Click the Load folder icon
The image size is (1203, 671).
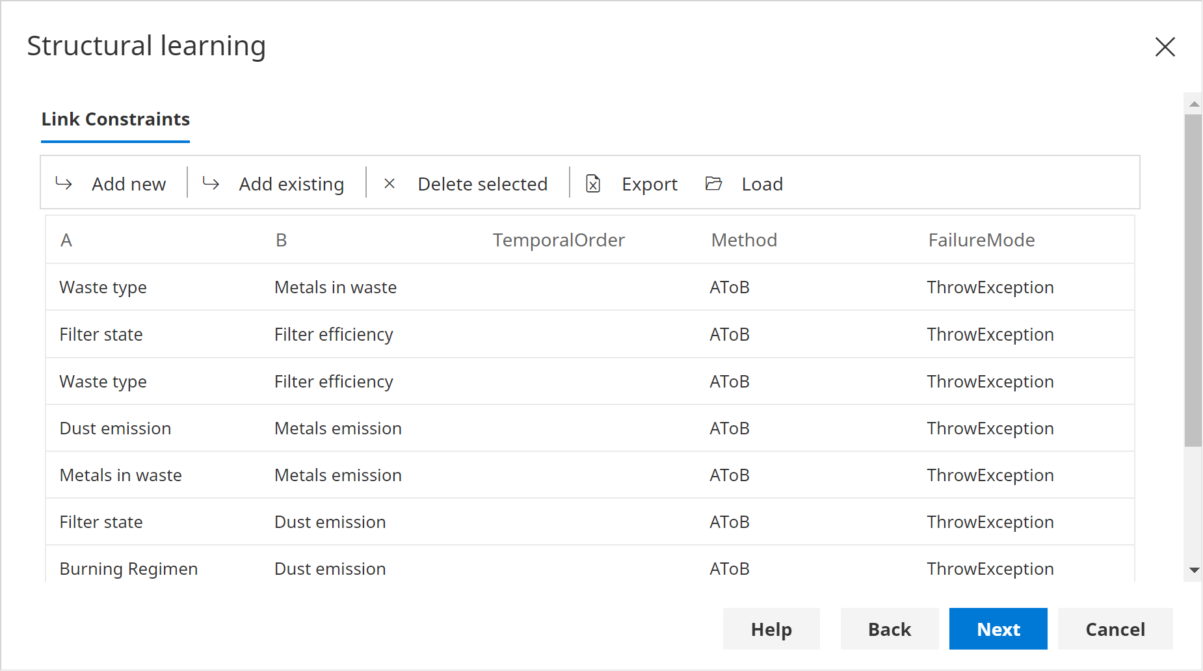click(x=713, y=183)
